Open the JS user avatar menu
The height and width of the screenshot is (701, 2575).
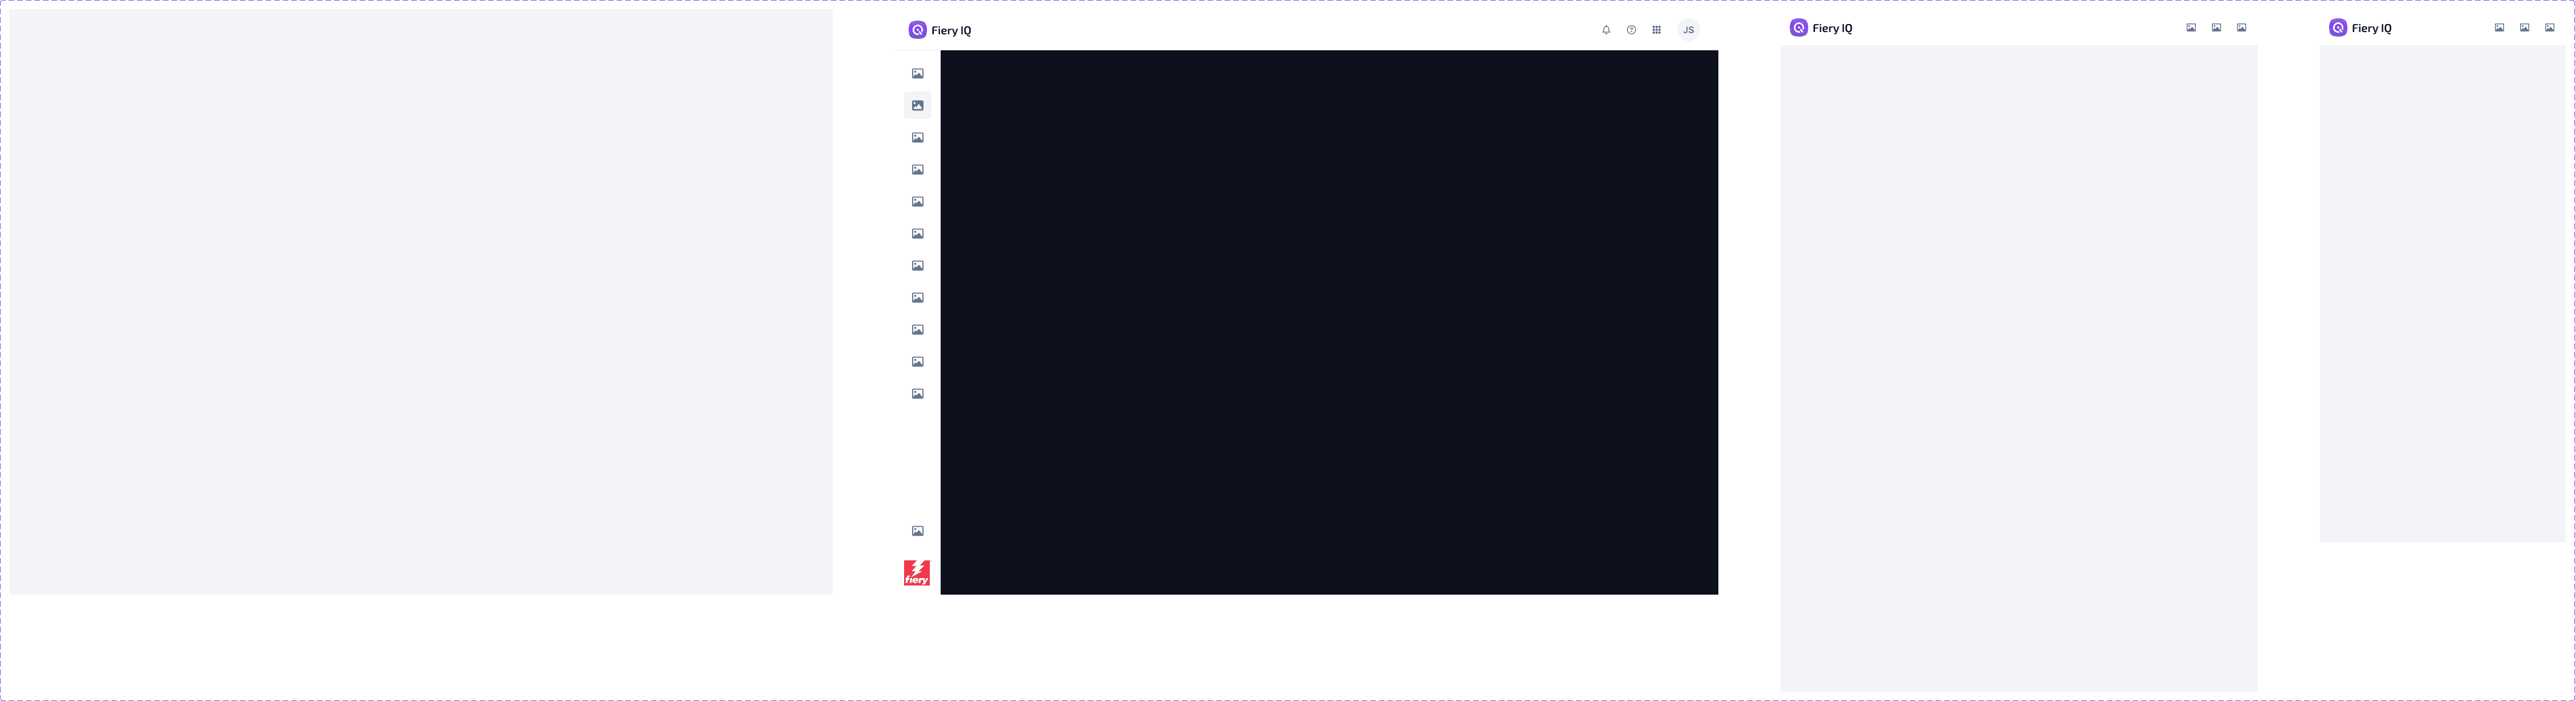(1688, 30)
